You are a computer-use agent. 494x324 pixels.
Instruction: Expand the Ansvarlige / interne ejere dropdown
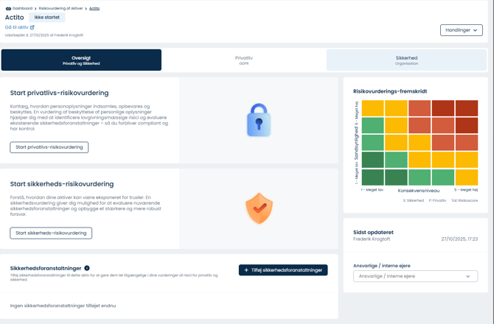(x=415, y=276)
